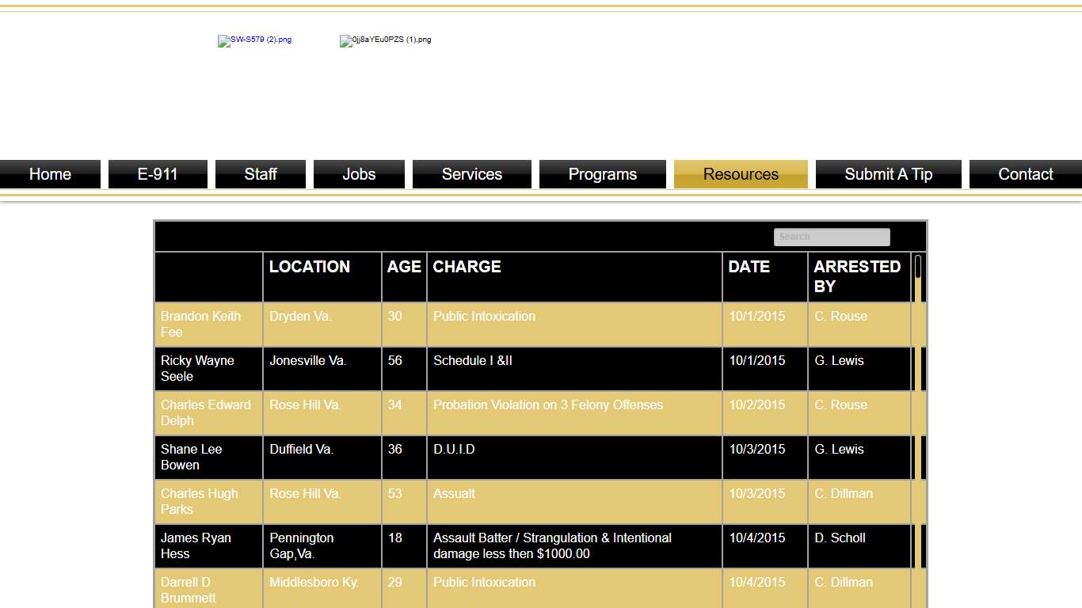Open the Submit A Tip page
Image resolution: width=1082 pixels, height=608 pixels.
coord(888,174)
